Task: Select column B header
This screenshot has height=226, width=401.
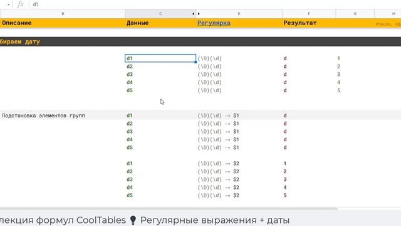Action: click(63, 14)
